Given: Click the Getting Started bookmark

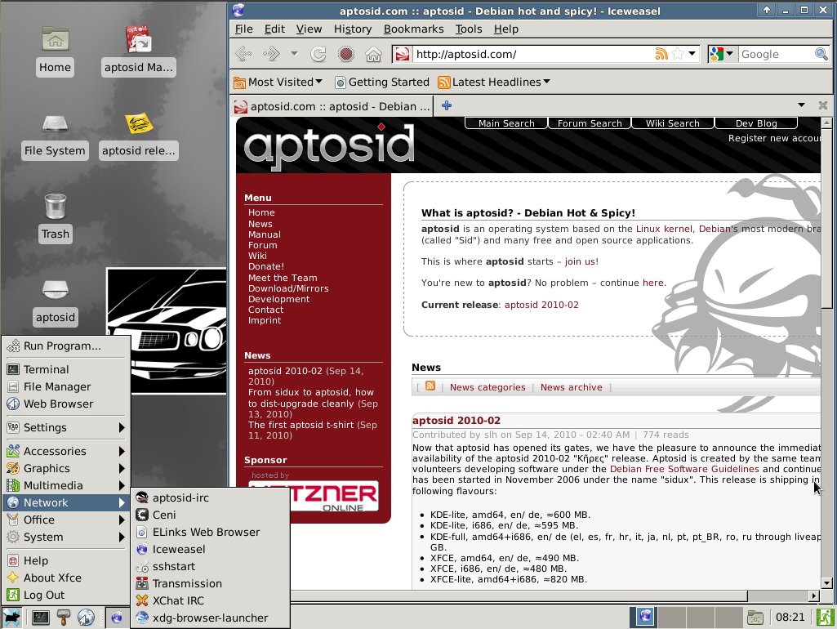Looking at the screenshot, I should point(382,82).
